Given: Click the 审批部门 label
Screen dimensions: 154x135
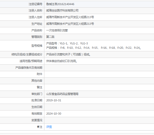Looking at the screenshot, I should pyautogui.click(x=37, y=94).
